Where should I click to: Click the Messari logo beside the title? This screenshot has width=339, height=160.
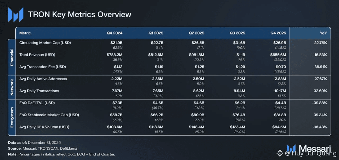click(16, 14)
